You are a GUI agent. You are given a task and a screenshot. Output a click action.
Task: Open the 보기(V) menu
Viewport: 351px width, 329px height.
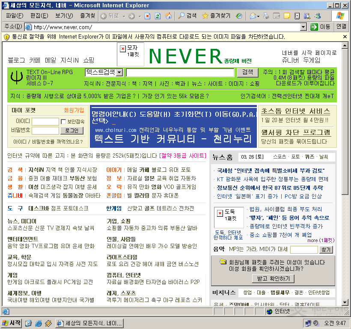point(64,16)
